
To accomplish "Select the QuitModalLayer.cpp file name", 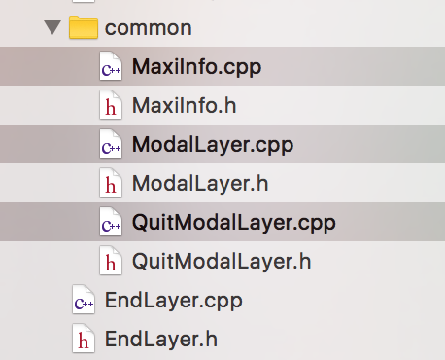I will (x=234, y=223).
